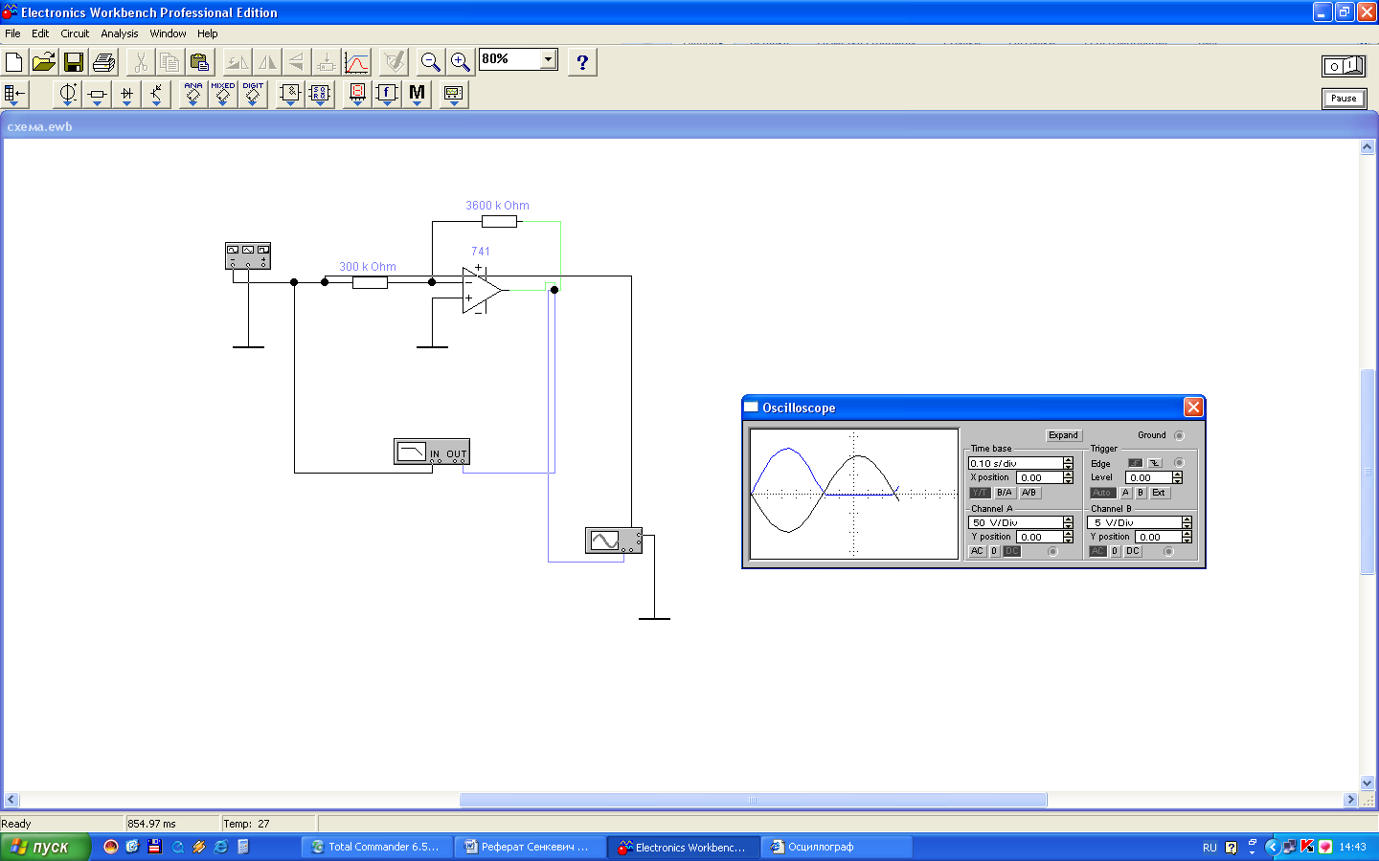Select the oscilloscope instrument on the circuit
Screen dimensions: 1379x861
[x=614, y=541]
